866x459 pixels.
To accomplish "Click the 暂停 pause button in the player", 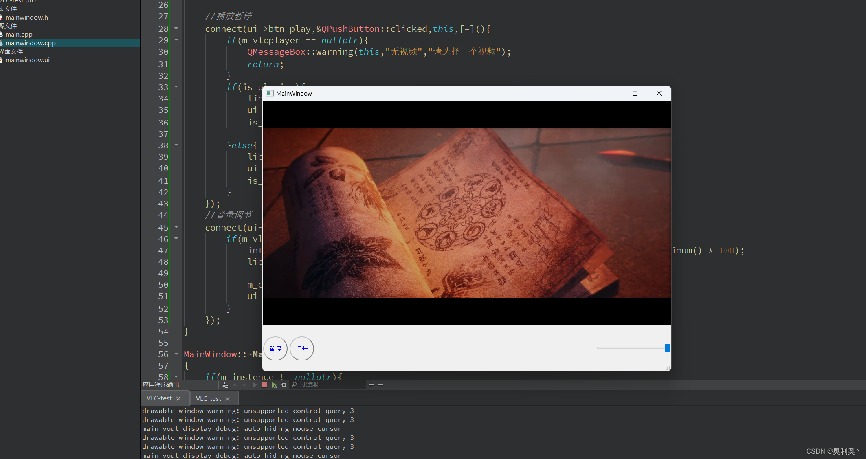I will [x=275, y=349].
